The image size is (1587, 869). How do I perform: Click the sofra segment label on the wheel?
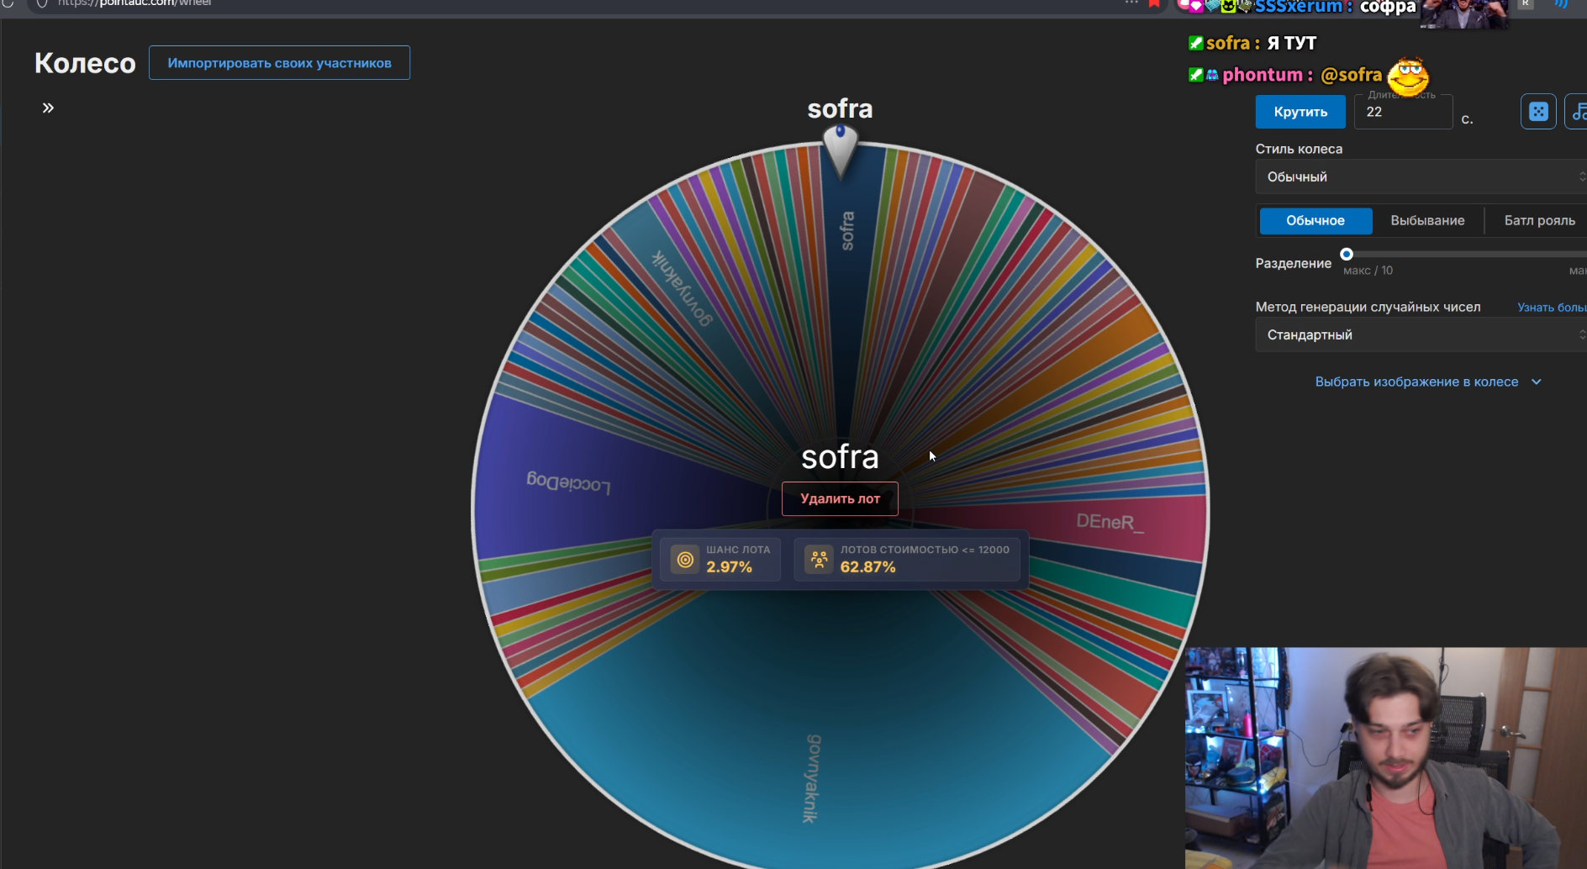point(847,230)
